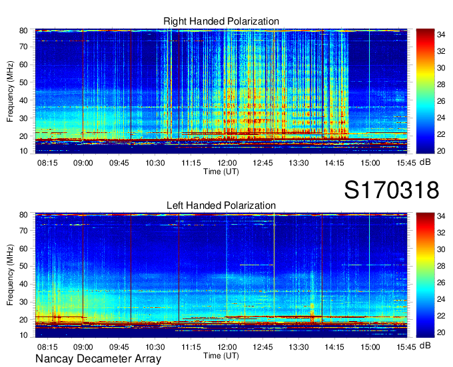This screenshot has height=367, width=453.
Task: Click the 10 MHz tick of Right Handed plot
Action: 23,151
